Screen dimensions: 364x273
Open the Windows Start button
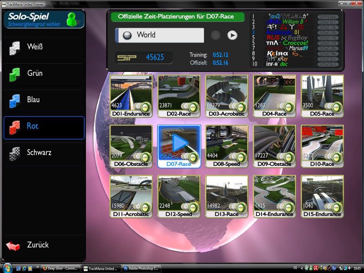pos(7,268)
